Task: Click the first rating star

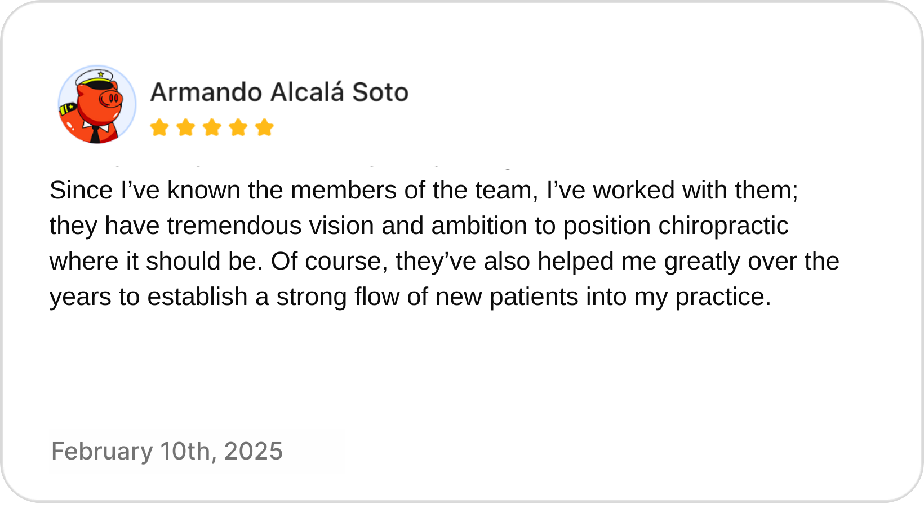Action: click(159, 127)
